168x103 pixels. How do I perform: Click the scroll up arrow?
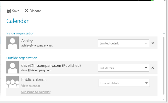pyautogui.click(x=164, y=33)
